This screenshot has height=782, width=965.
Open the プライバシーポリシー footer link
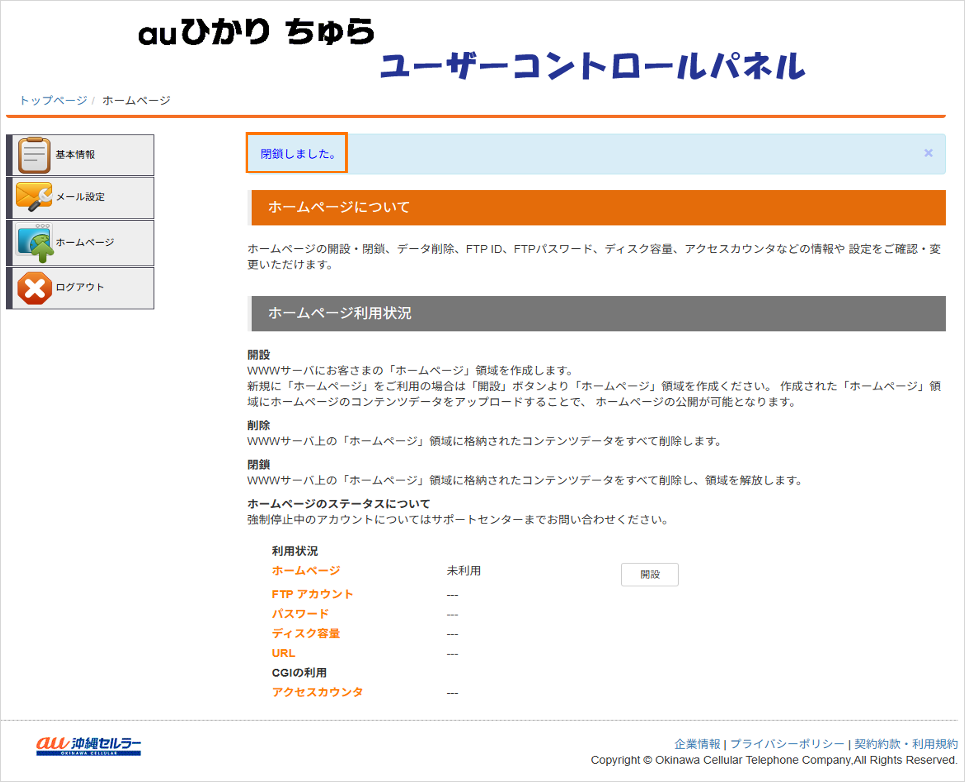click(x=787, y=744)
